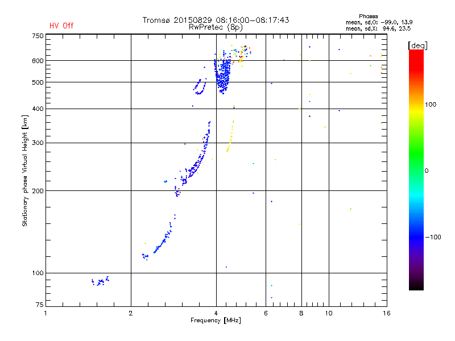Screen dimensions: 455x341
Task: Click the 'Tromsø 20150829 08:16:00-08:17:43' title
Action: click(216, 20)
